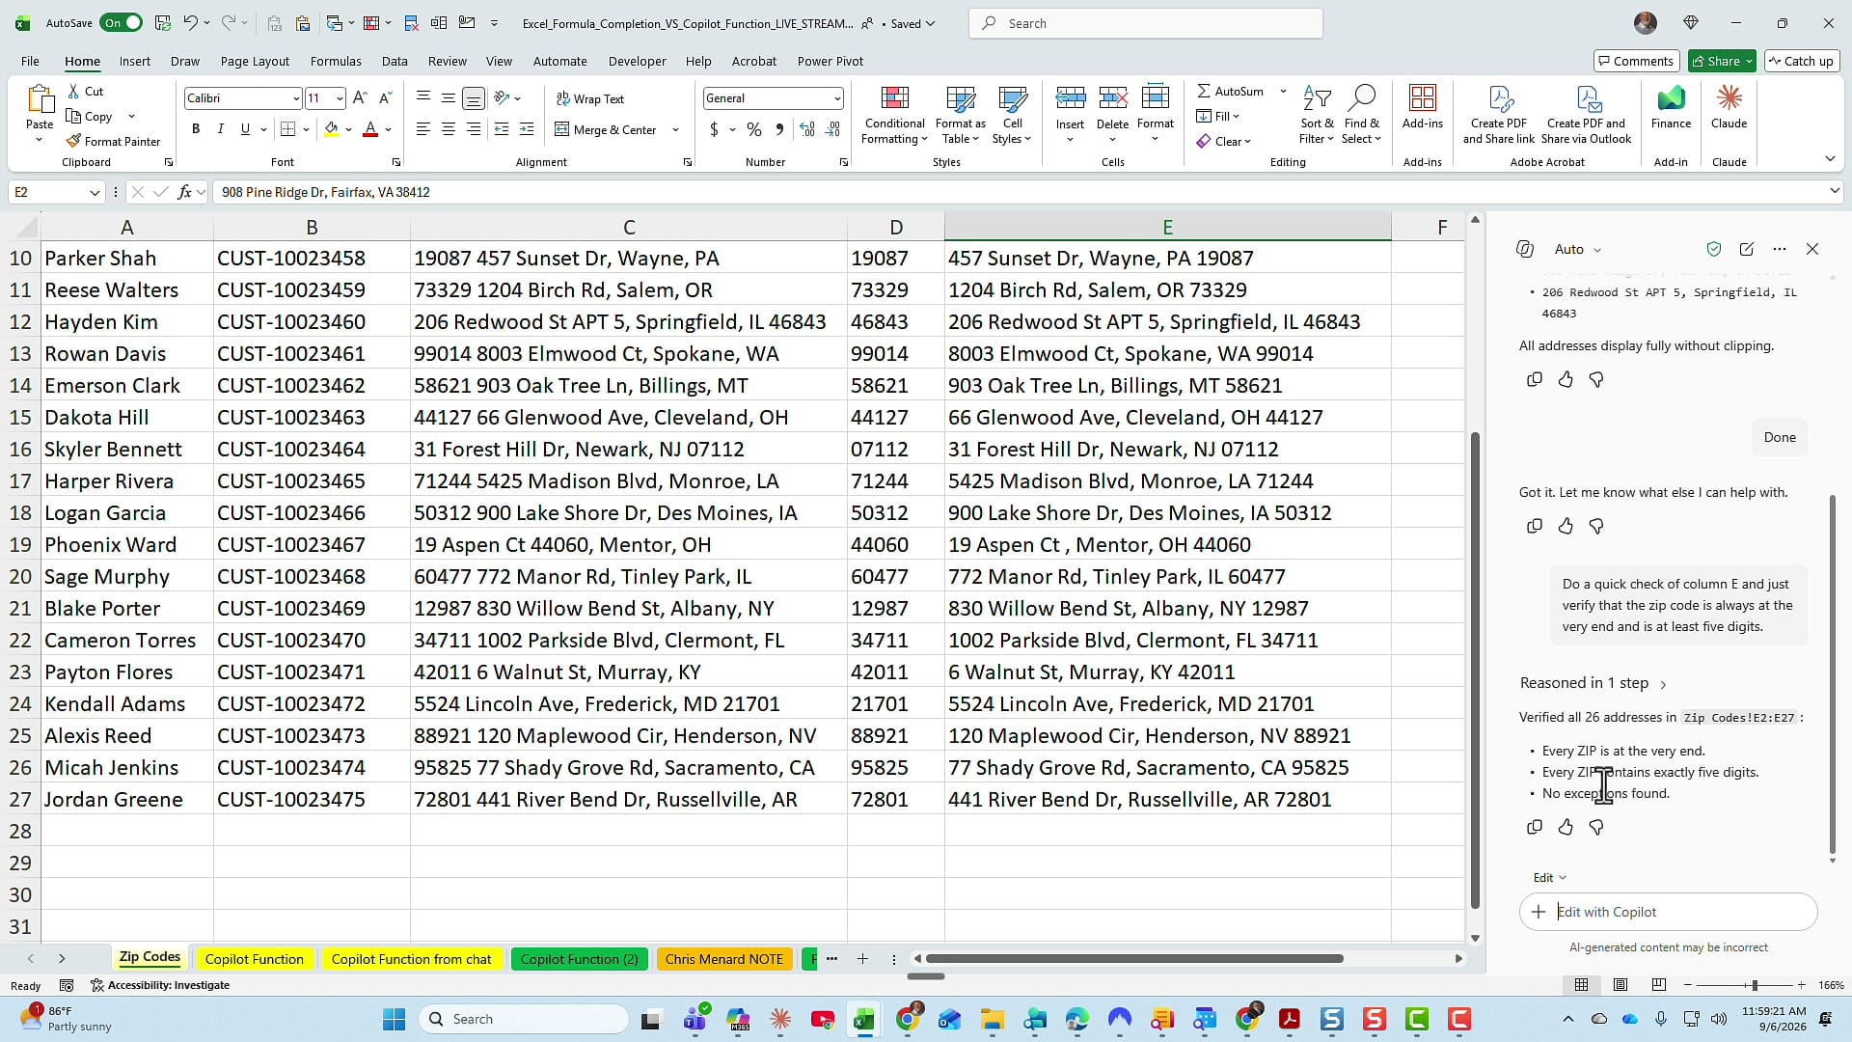
Task: Click the Center align icon
Action: point(449,129)
